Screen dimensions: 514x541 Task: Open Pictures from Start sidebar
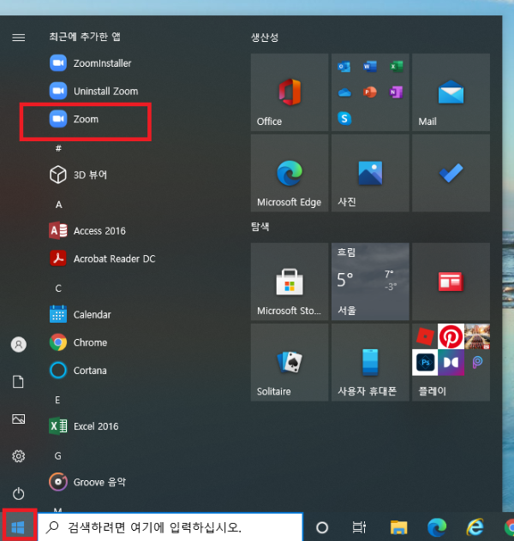[18, 419]
